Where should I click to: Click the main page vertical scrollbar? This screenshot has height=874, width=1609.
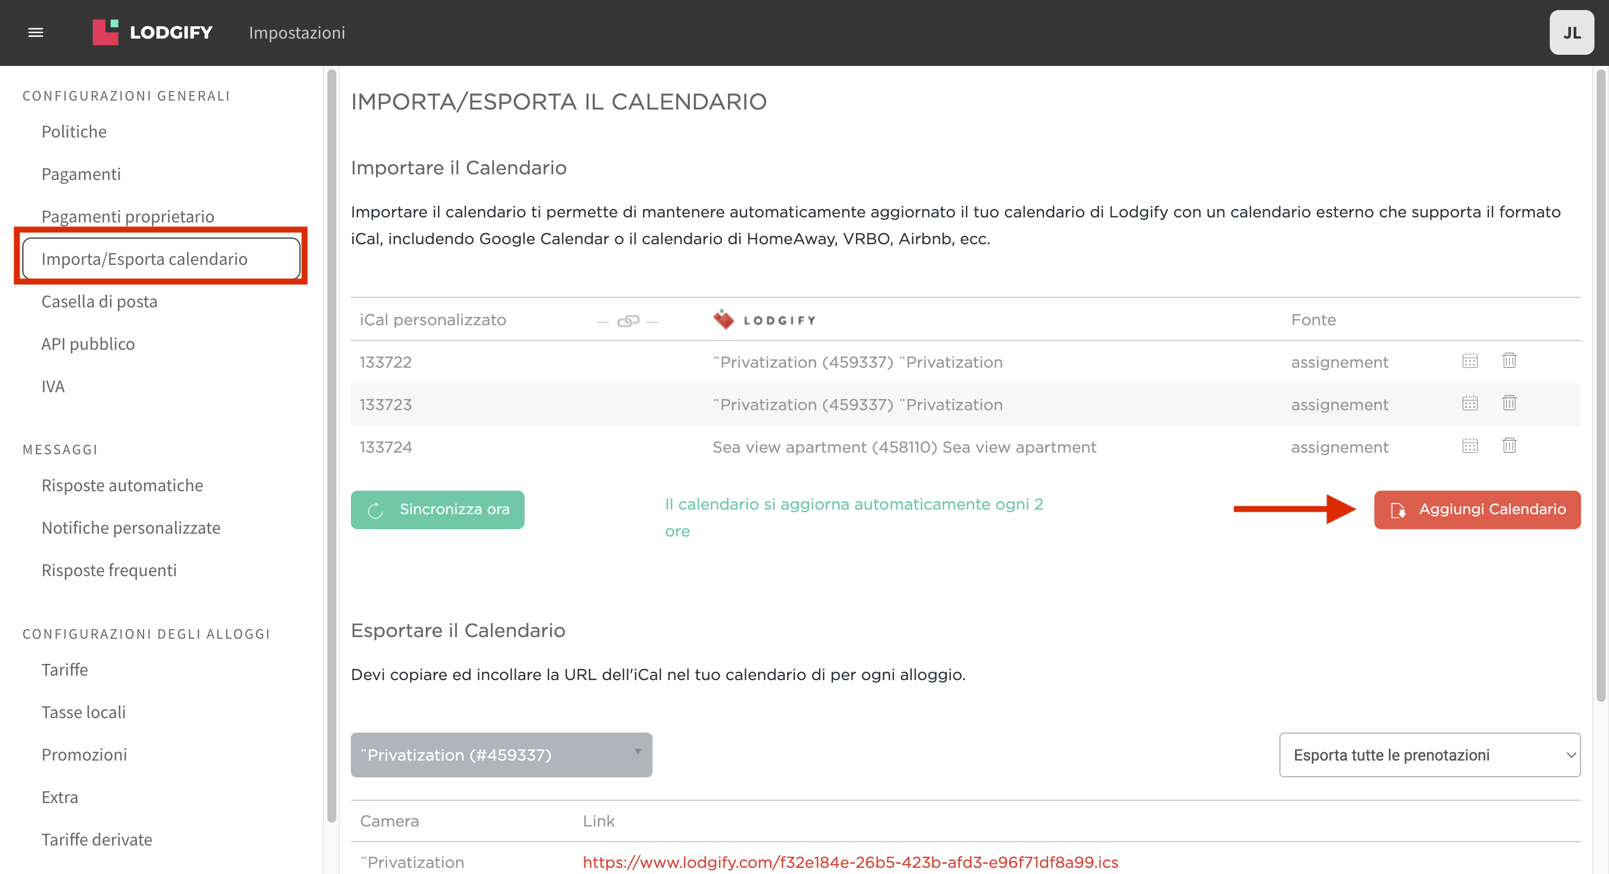(1600, 386)
